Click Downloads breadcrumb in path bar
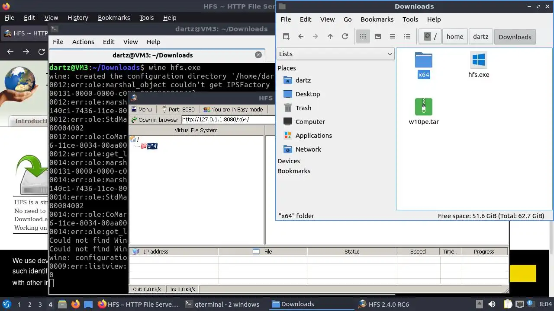The image size is (554, 311). pyautogui.click(x=515, y=37)
